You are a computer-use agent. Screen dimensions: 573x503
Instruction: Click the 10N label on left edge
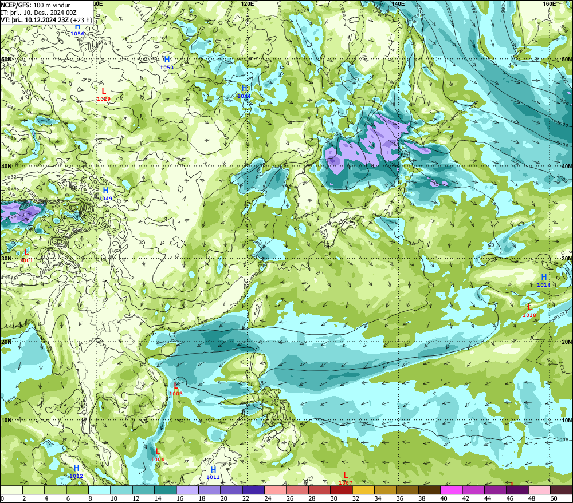coord(6,420)
